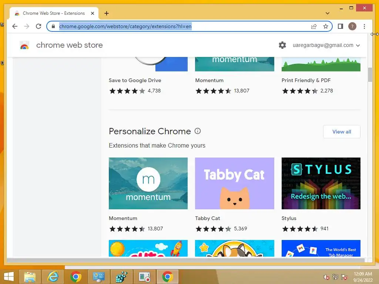
Task: Click the vertical scrollbar thumb
Action: [370, 75]
